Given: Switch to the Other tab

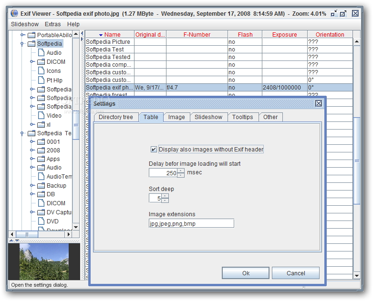Looking at the screenshot, I should (270, 117).
